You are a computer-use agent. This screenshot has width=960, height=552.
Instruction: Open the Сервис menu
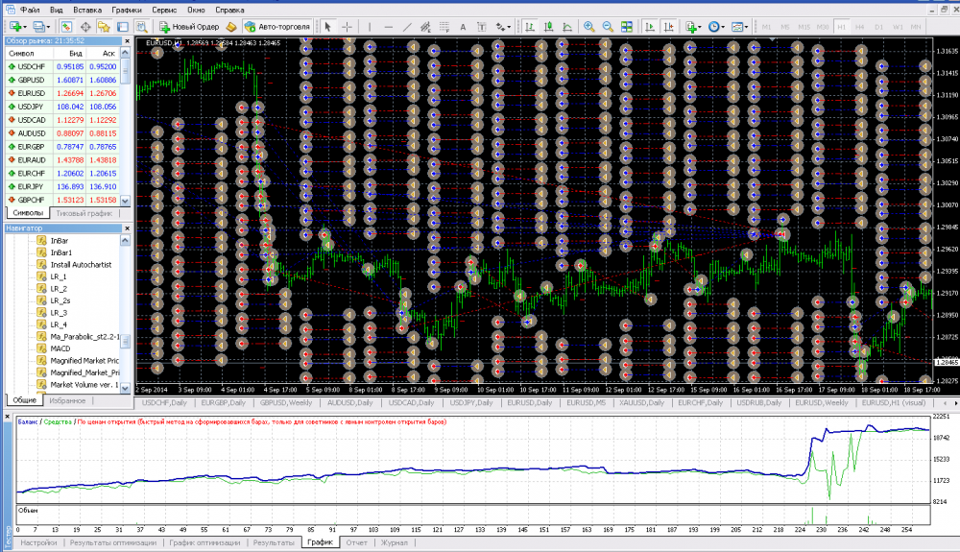(164, 10)
